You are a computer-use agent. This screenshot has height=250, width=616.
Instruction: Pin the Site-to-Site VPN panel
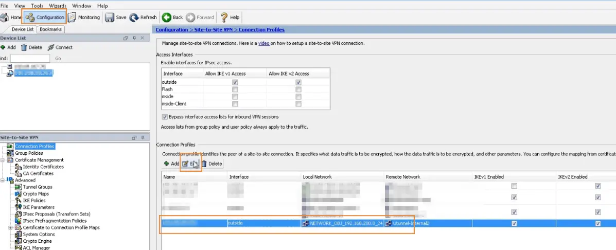click(143, 138)
